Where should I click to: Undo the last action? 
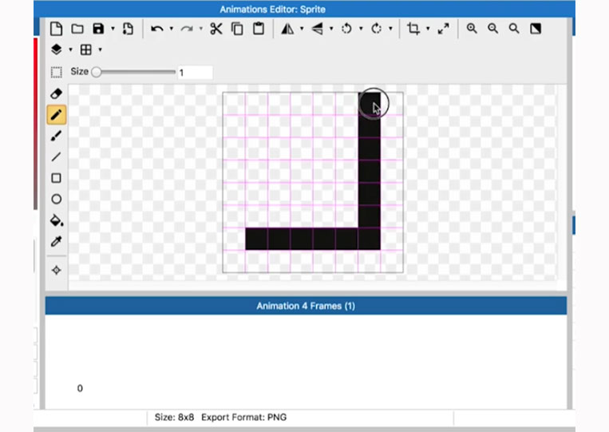(157, 29)
